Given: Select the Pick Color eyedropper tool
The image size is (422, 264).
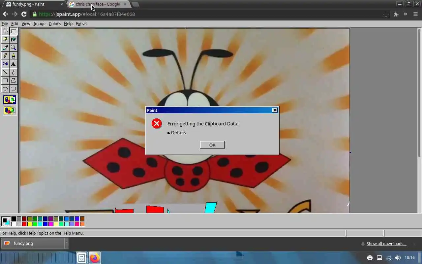Looking at the screenshot, I should [5, 48].
